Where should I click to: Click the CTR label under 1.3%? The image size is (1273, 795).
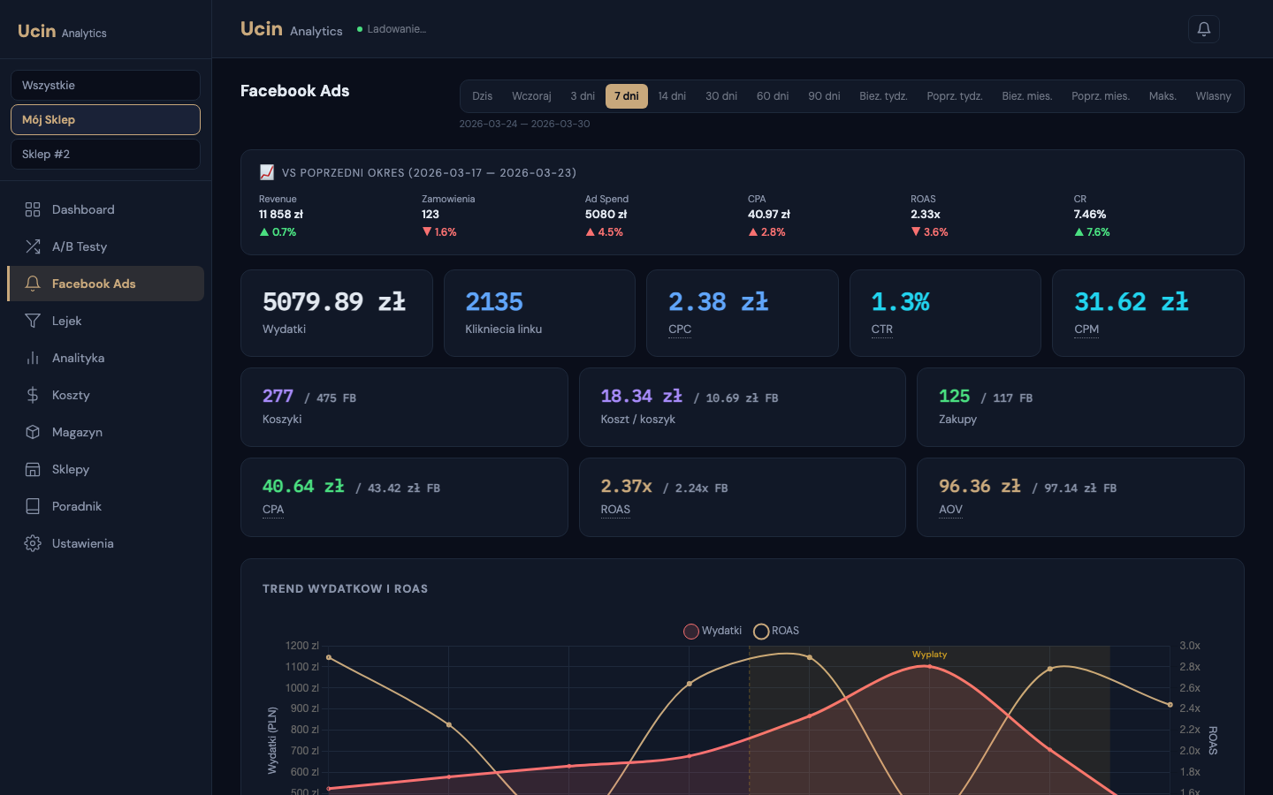point(882,329)
